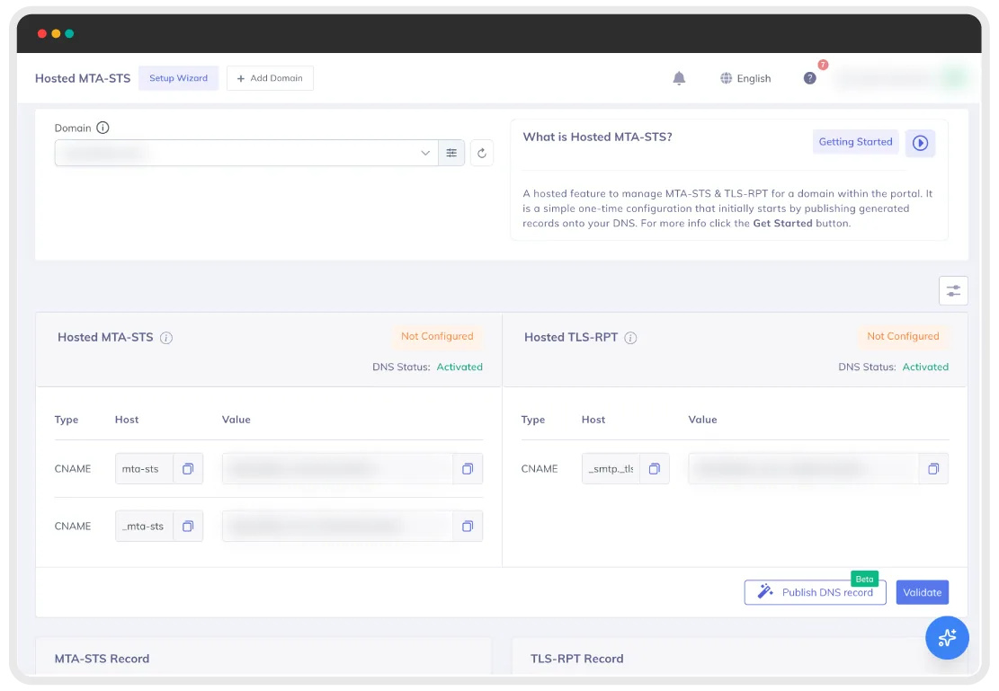Viewport: 999px width, 691px height.
Task: Click info icon next to Hosted TLS-RPT
Action: (x=630, y=338)
